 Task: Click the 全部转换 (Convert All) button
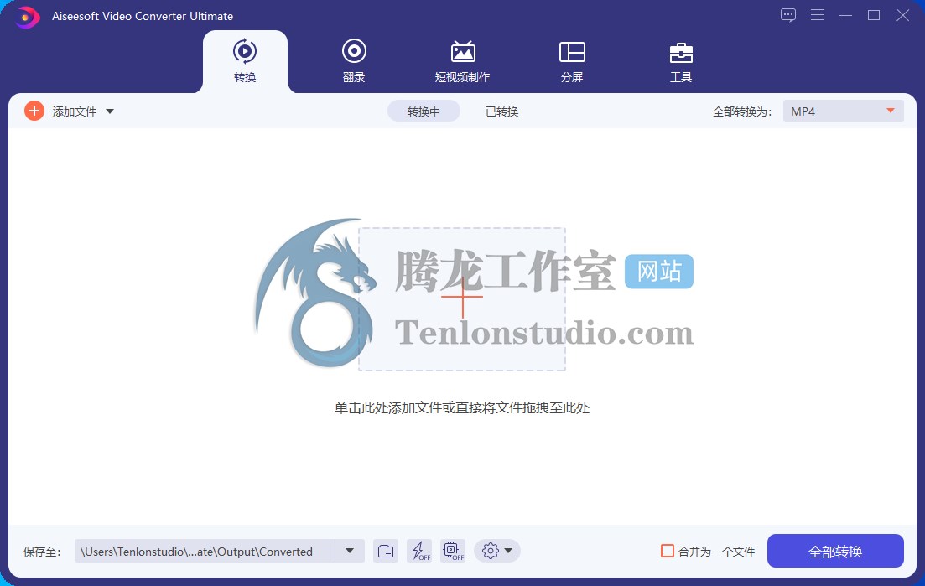click(835, 552)
